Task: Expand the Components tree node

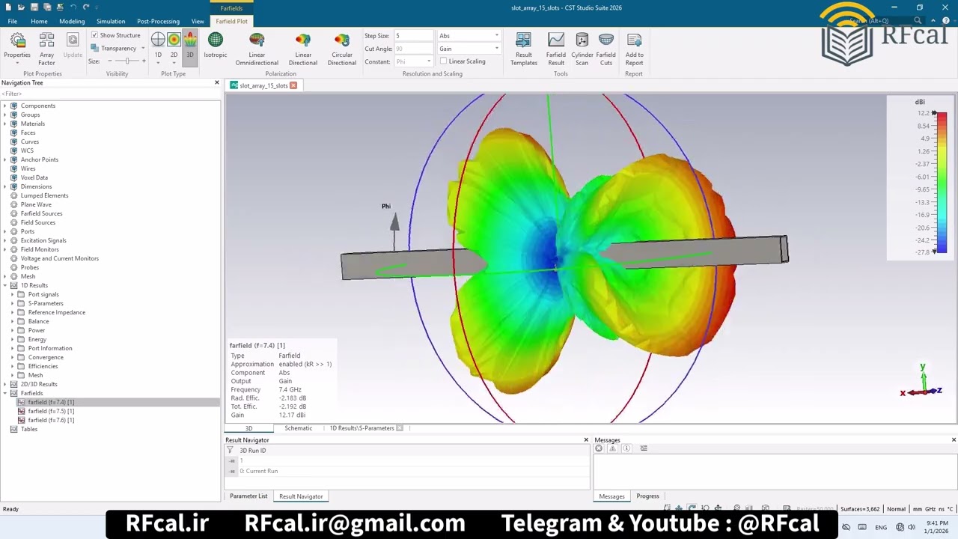Action: pyautogui.click(x=5, y=106)
